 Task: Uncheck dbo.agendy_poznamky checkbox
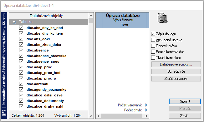(x=21, y=90)
